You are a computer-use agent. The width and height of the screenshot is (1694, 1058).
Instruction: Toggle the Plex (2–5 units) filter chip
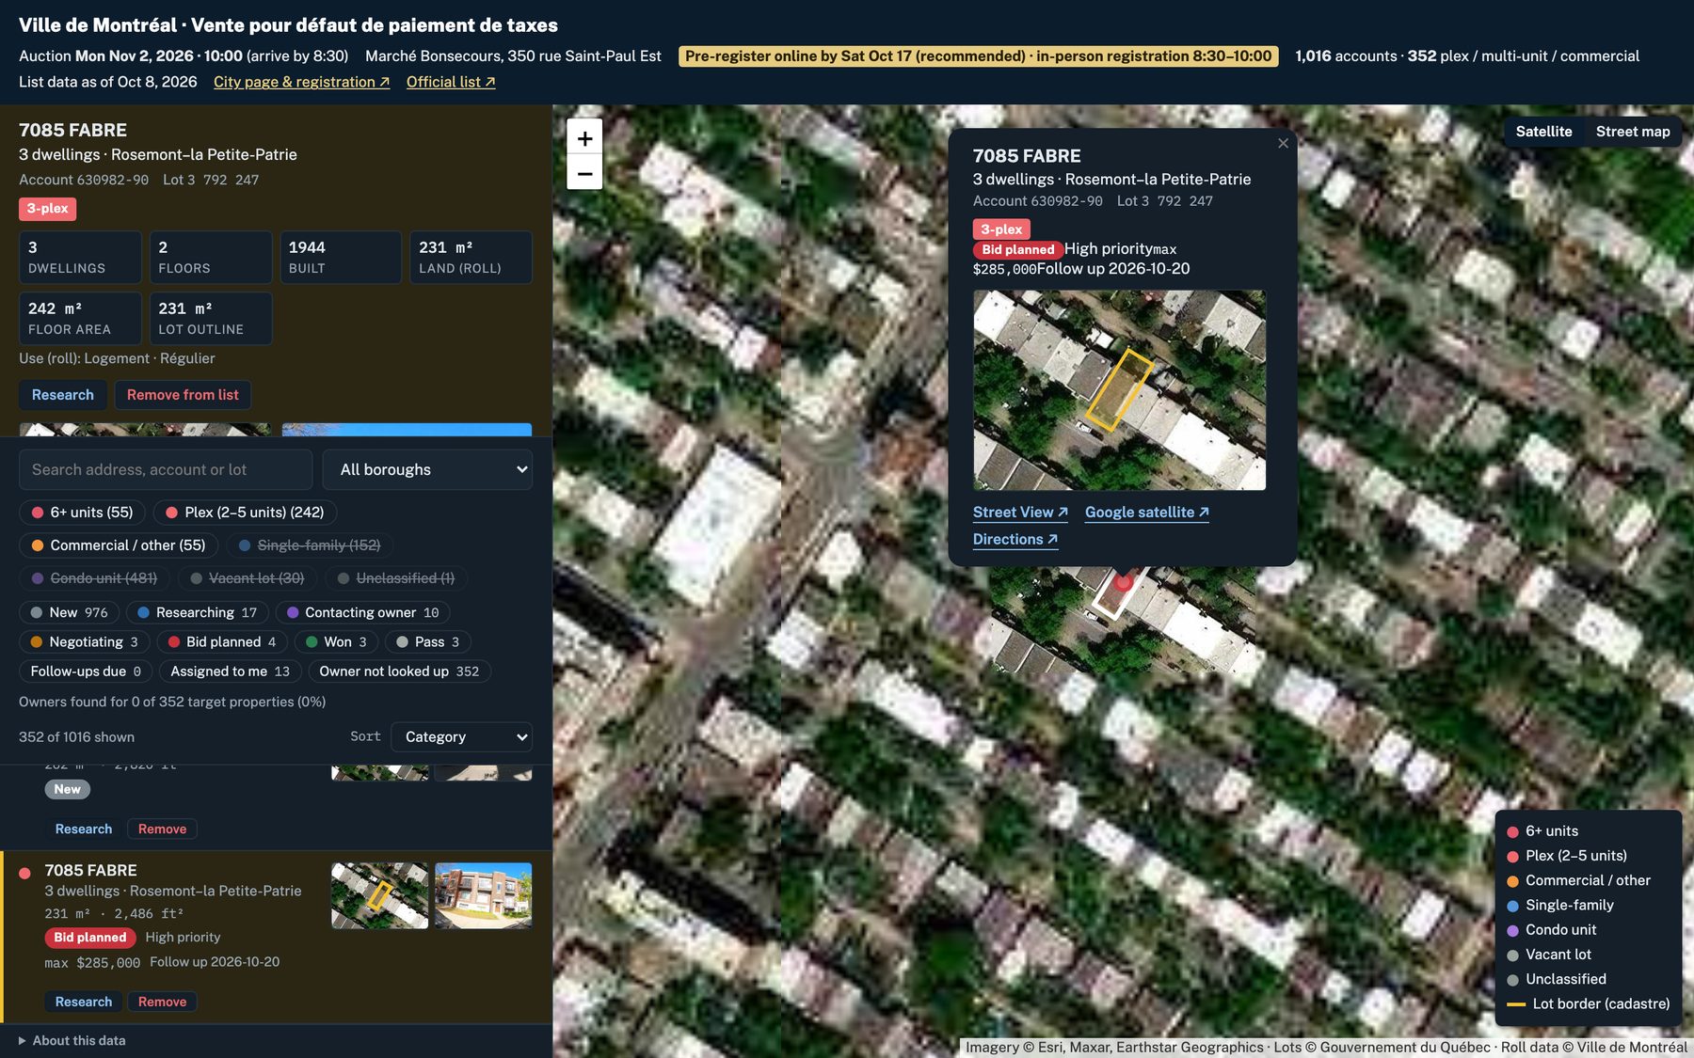[245, 513]
